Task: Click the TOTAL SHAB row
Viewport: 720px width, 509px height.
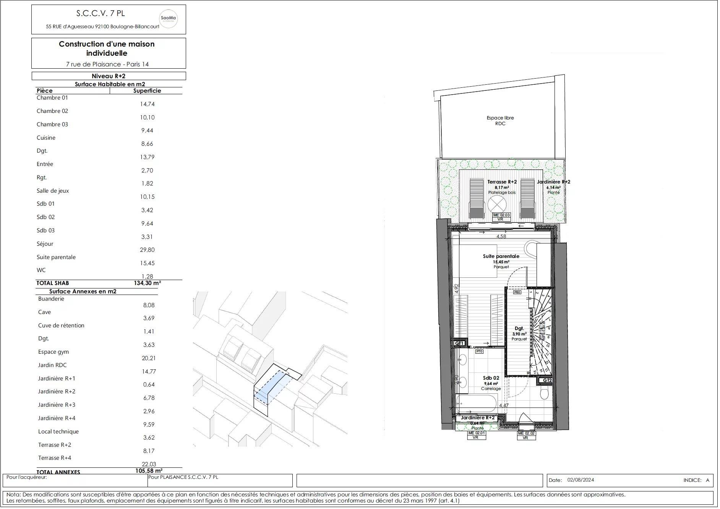Action: click(x=99, y=283)
